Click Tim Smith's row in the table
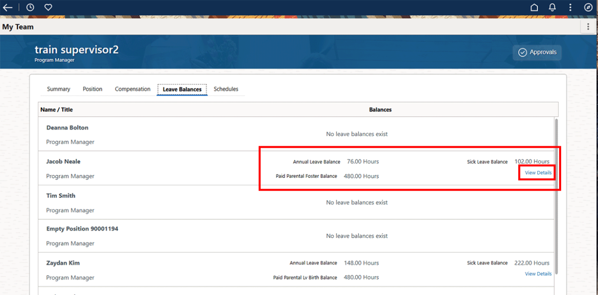This screenshot has width=598, height=295. (x=60, y=195)
